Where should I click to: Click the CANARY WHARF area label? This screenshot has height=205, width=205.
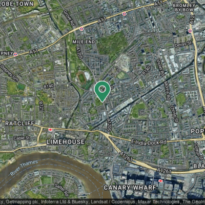[130, 188]
